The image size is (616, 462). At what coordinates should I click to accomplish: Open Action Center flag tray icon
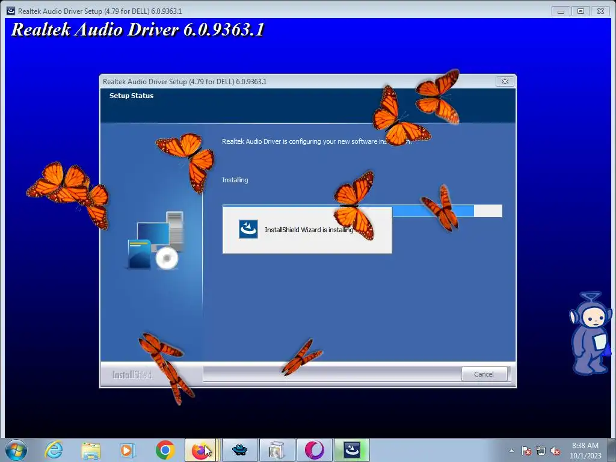coord(526,451)
